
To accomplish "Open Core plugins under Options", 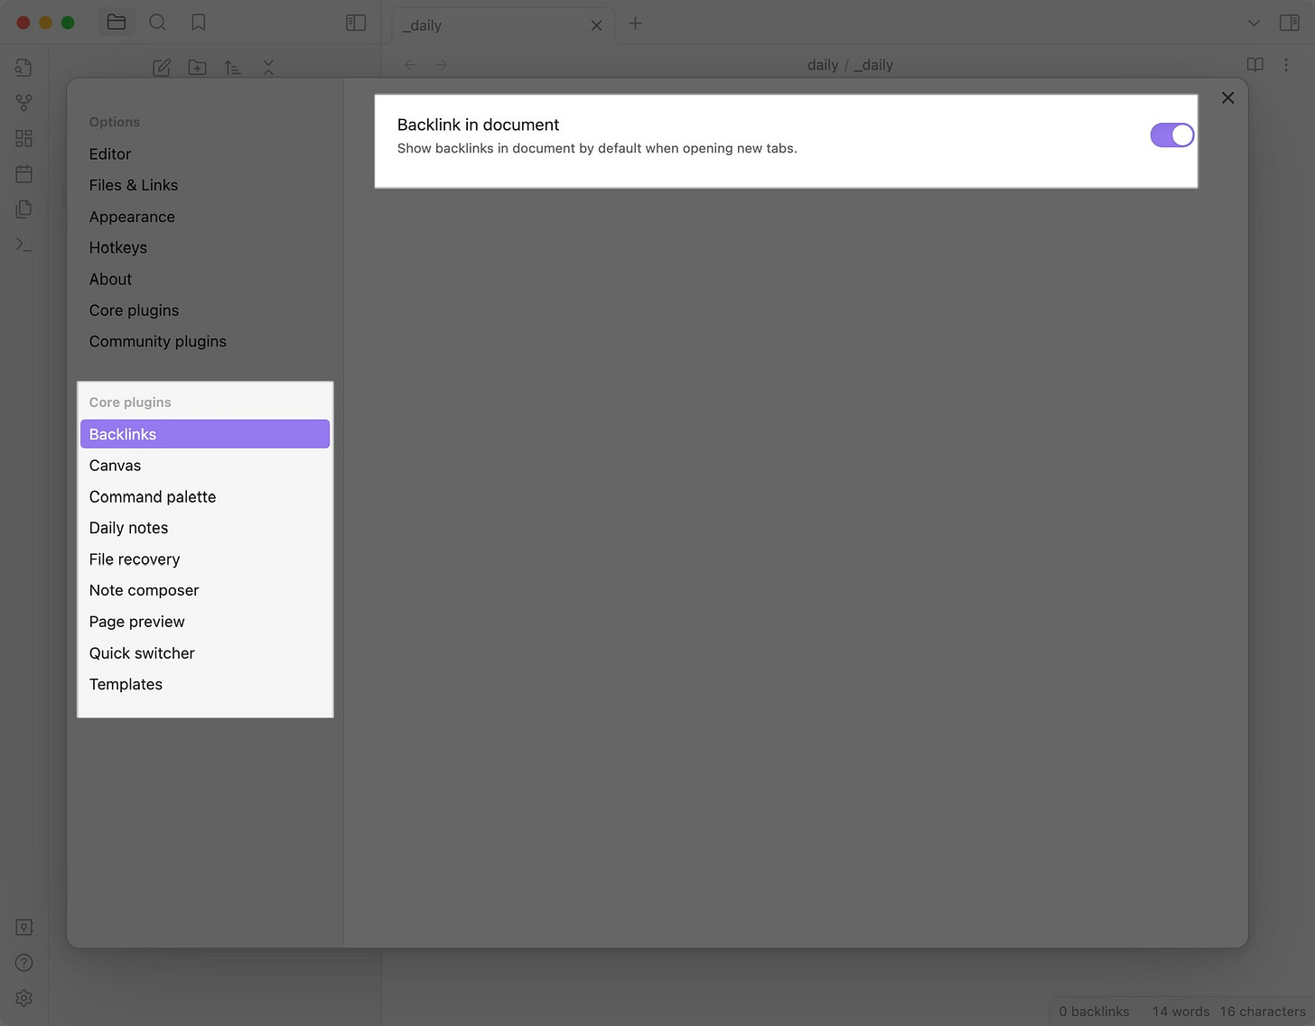I will click(x=134, y=310).
